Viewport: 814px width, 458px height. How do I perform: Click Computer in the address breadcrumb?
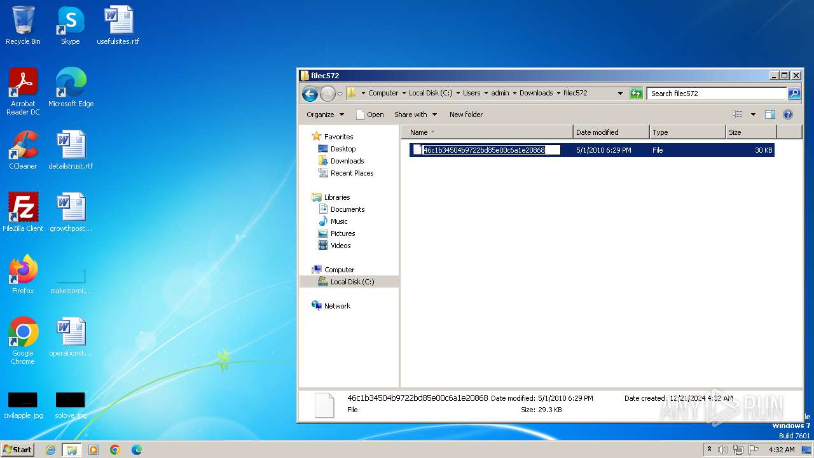pyautogui.click(x=383, y=93)
